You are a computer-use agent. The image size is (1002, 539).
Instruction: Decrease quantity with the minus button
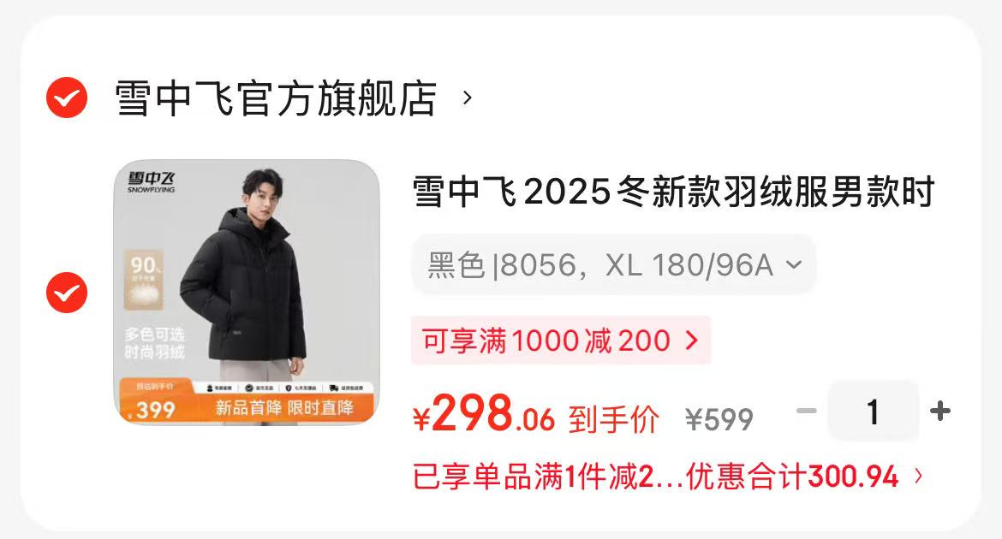tap(807, 411)
